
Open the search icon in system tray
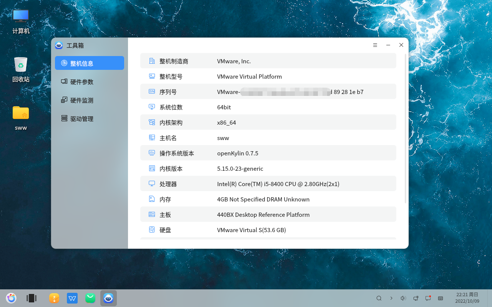tap(379, 298)
